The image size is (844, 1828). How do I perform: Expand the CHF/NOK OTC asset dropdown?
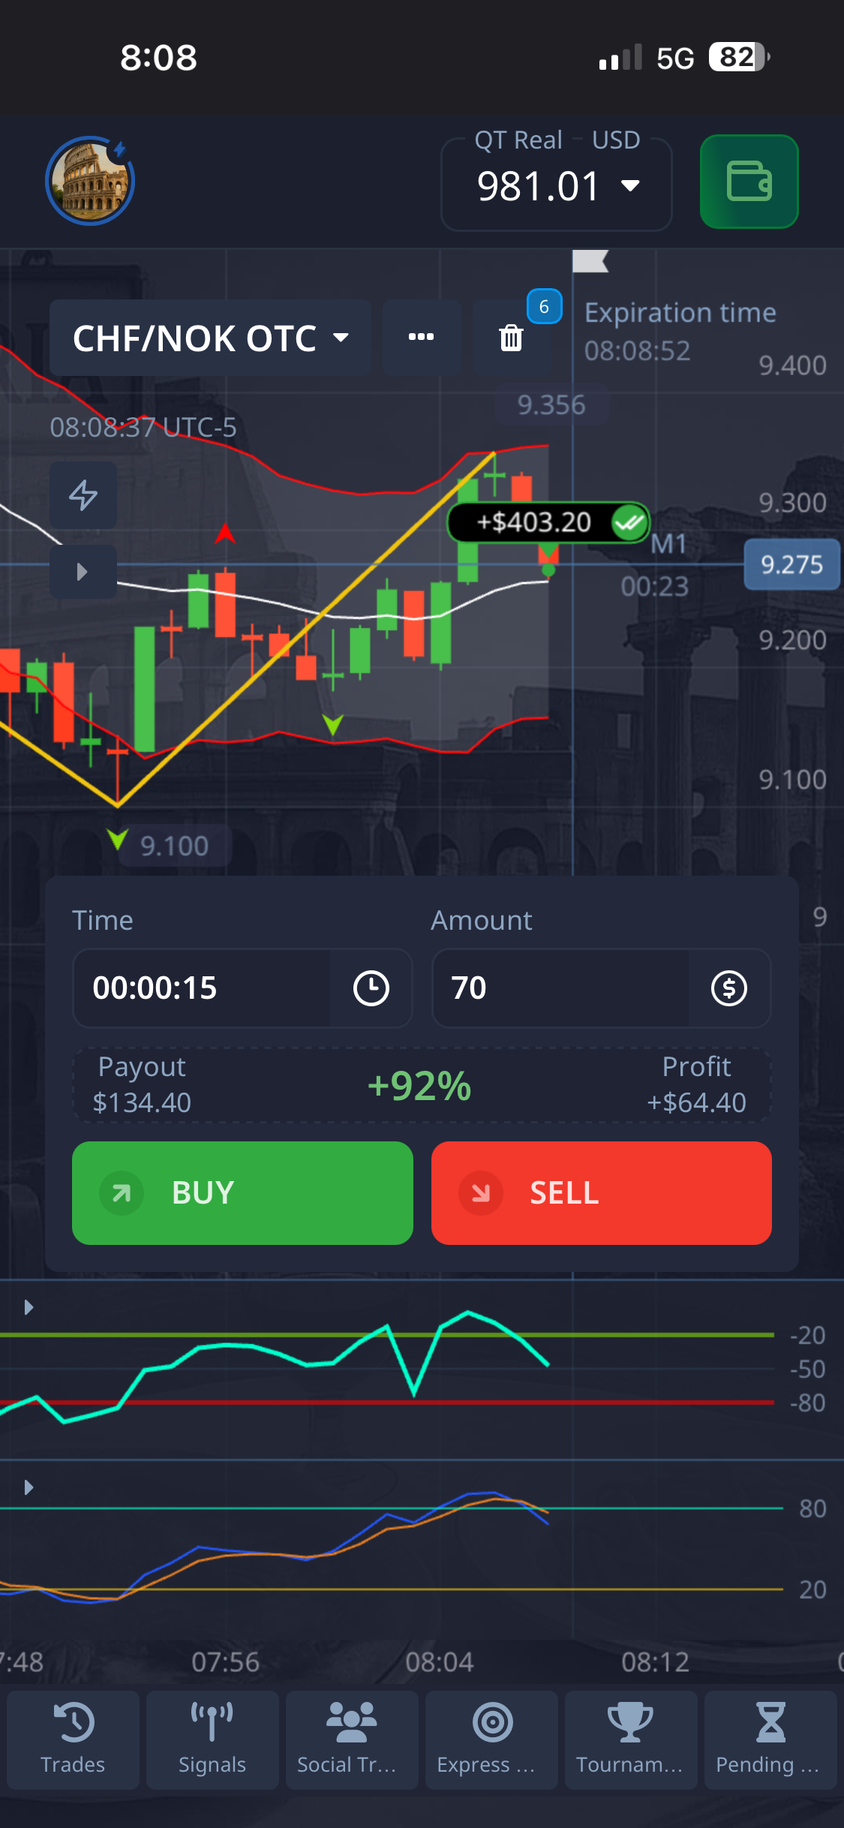tap(210, 338)
